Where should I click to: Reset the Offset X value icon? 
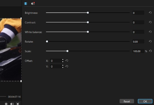click(67, 61)
